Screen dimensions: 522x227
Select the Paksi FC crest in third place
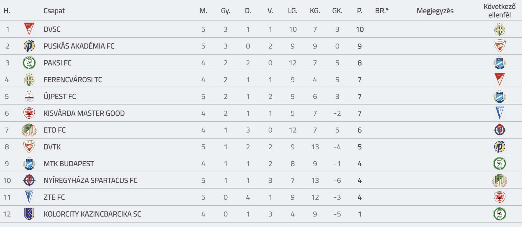coord(29,63)
